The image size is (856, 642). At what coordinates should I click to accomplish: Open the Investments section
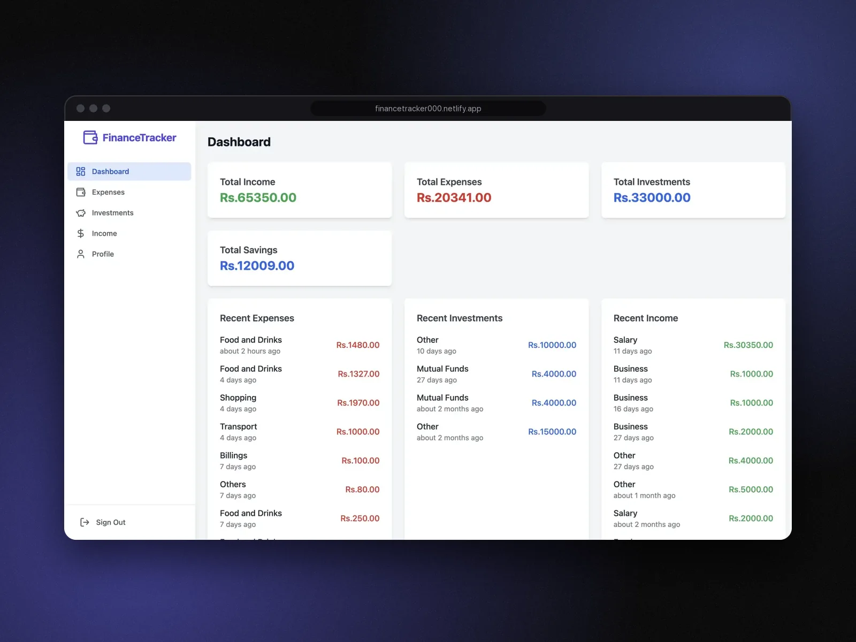point(129,213)
